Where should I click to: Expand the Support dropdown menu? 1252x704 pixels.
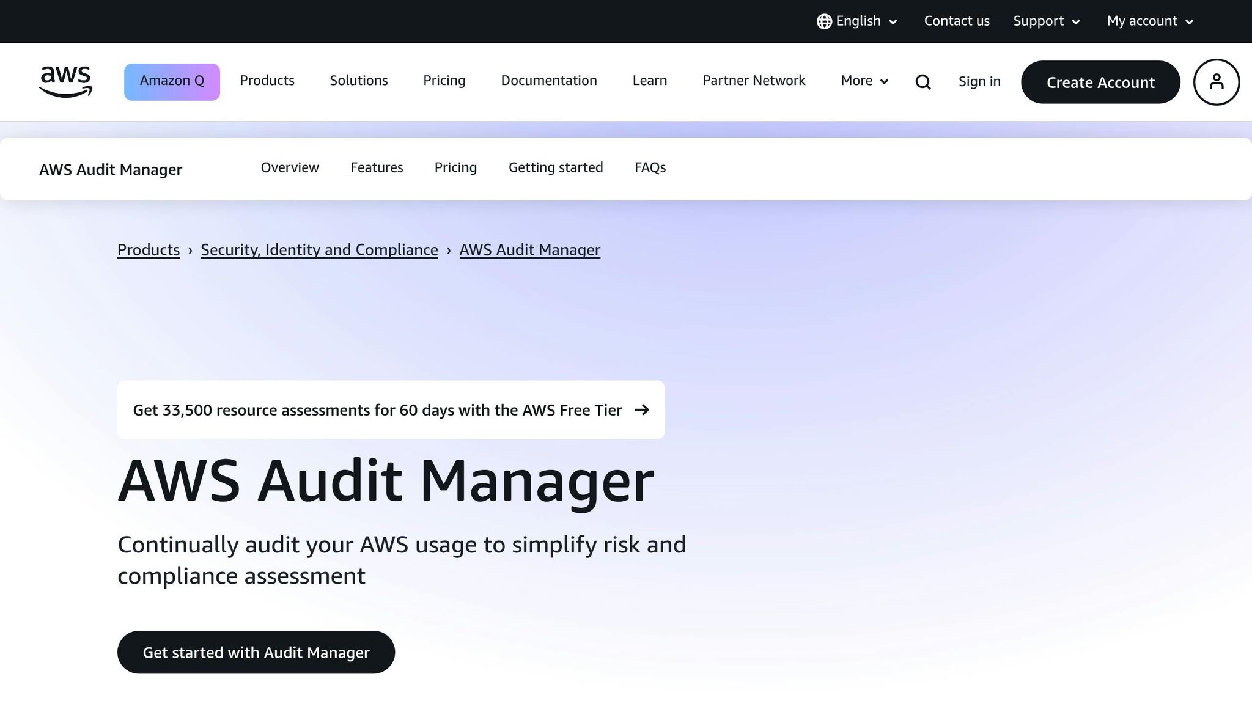(x=1047, y=21)
